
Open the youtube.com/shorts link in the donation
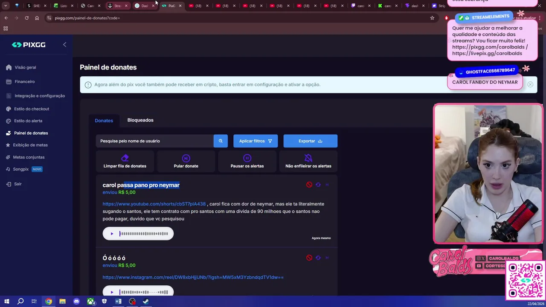point(154,204)
